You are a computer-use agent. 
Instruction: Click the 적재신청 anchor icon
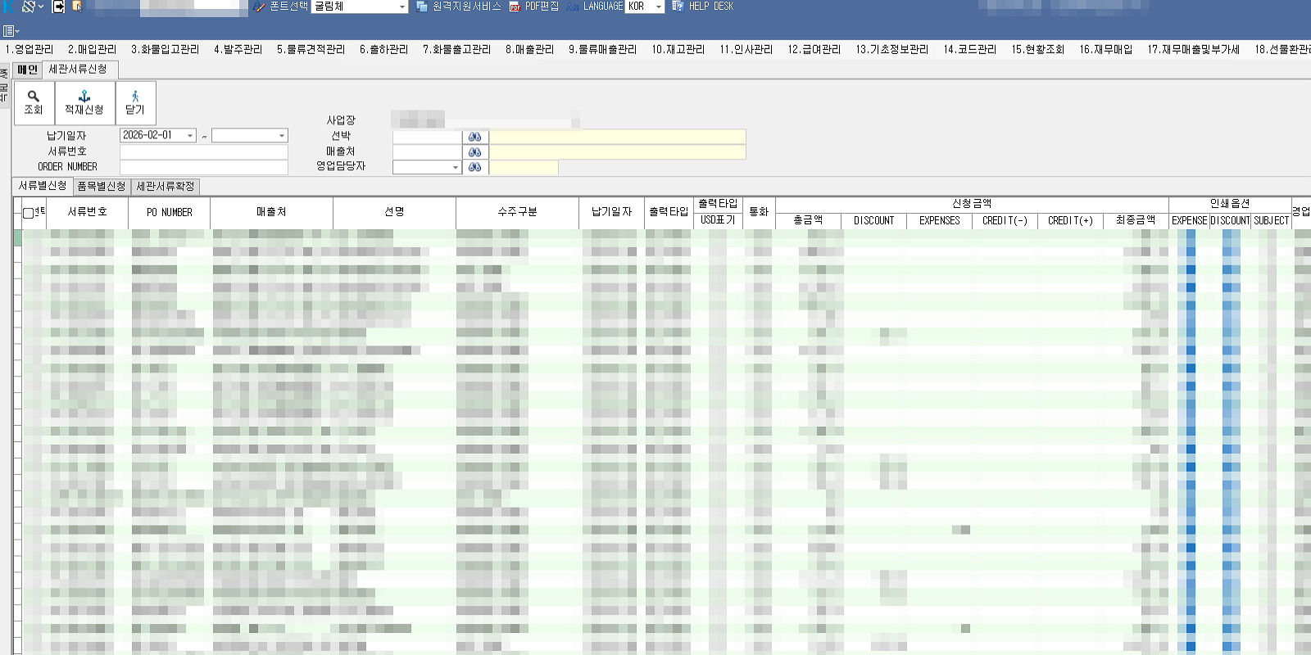(x=84, y=102)
